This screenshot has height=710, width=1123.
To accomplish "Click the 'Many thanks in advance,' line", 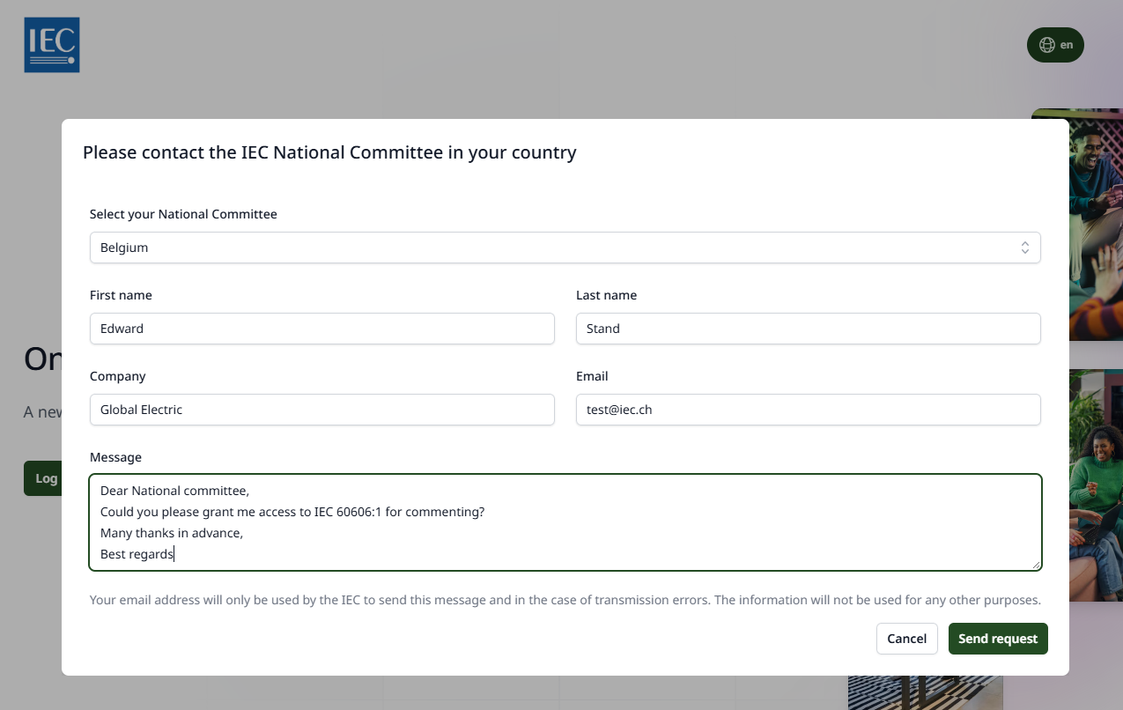I will point(171,533).
